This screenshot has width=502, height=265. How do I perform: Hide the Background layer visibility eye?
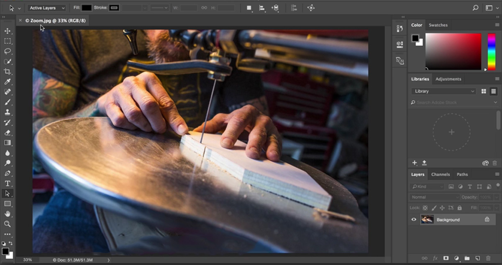tap(414, 220)
